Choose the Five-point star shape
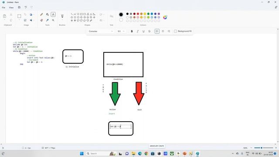The height and width of the screenshot is (157, 279). click(x=71, y=20)
